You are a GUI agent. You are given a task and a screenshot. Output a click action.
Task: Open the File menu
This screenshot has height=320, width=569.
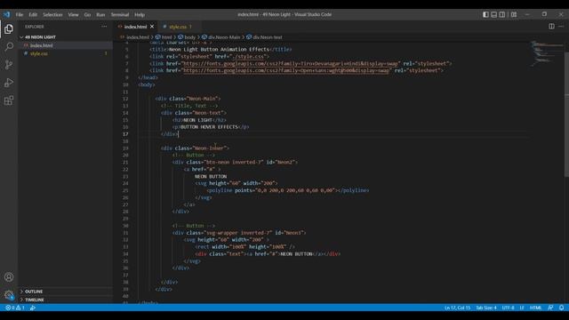[20, 14]
